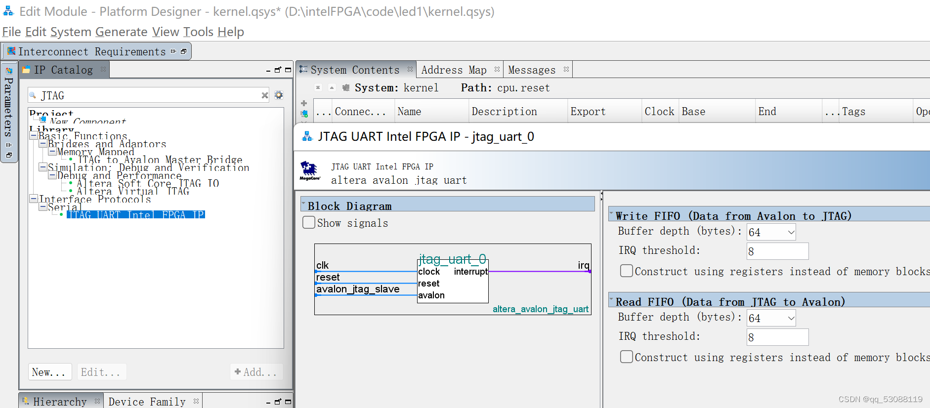Viewport: 930px width, 408px height.
Task: Select JTAG UART Intel FPGA IP item
Action: 135,214
